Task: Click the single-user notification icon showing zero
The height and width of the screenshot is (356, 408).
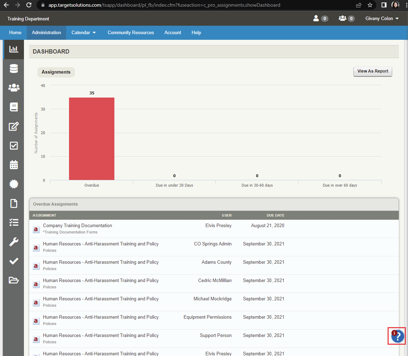Action: coord(320,18)
